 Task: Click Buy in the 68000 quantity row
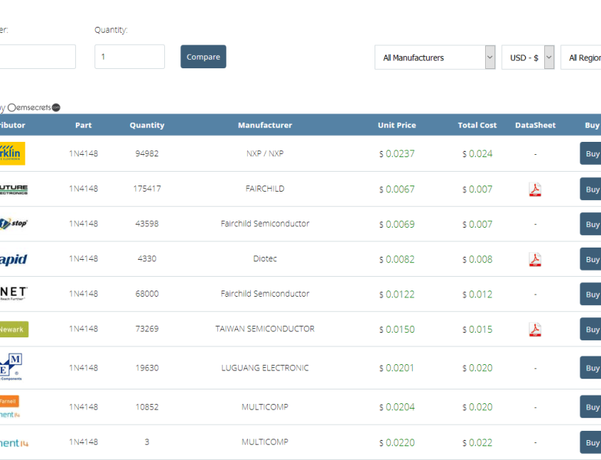click(x=590, y=294)
